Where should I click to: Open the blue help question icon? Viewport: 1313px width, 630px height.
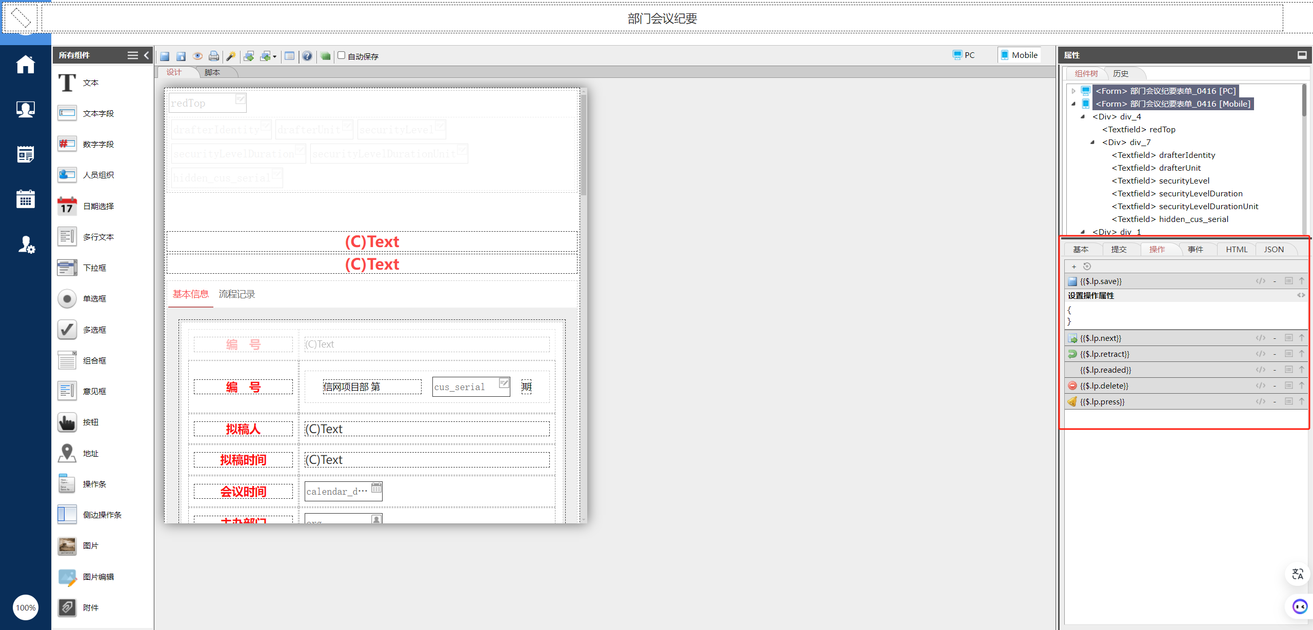307,56
